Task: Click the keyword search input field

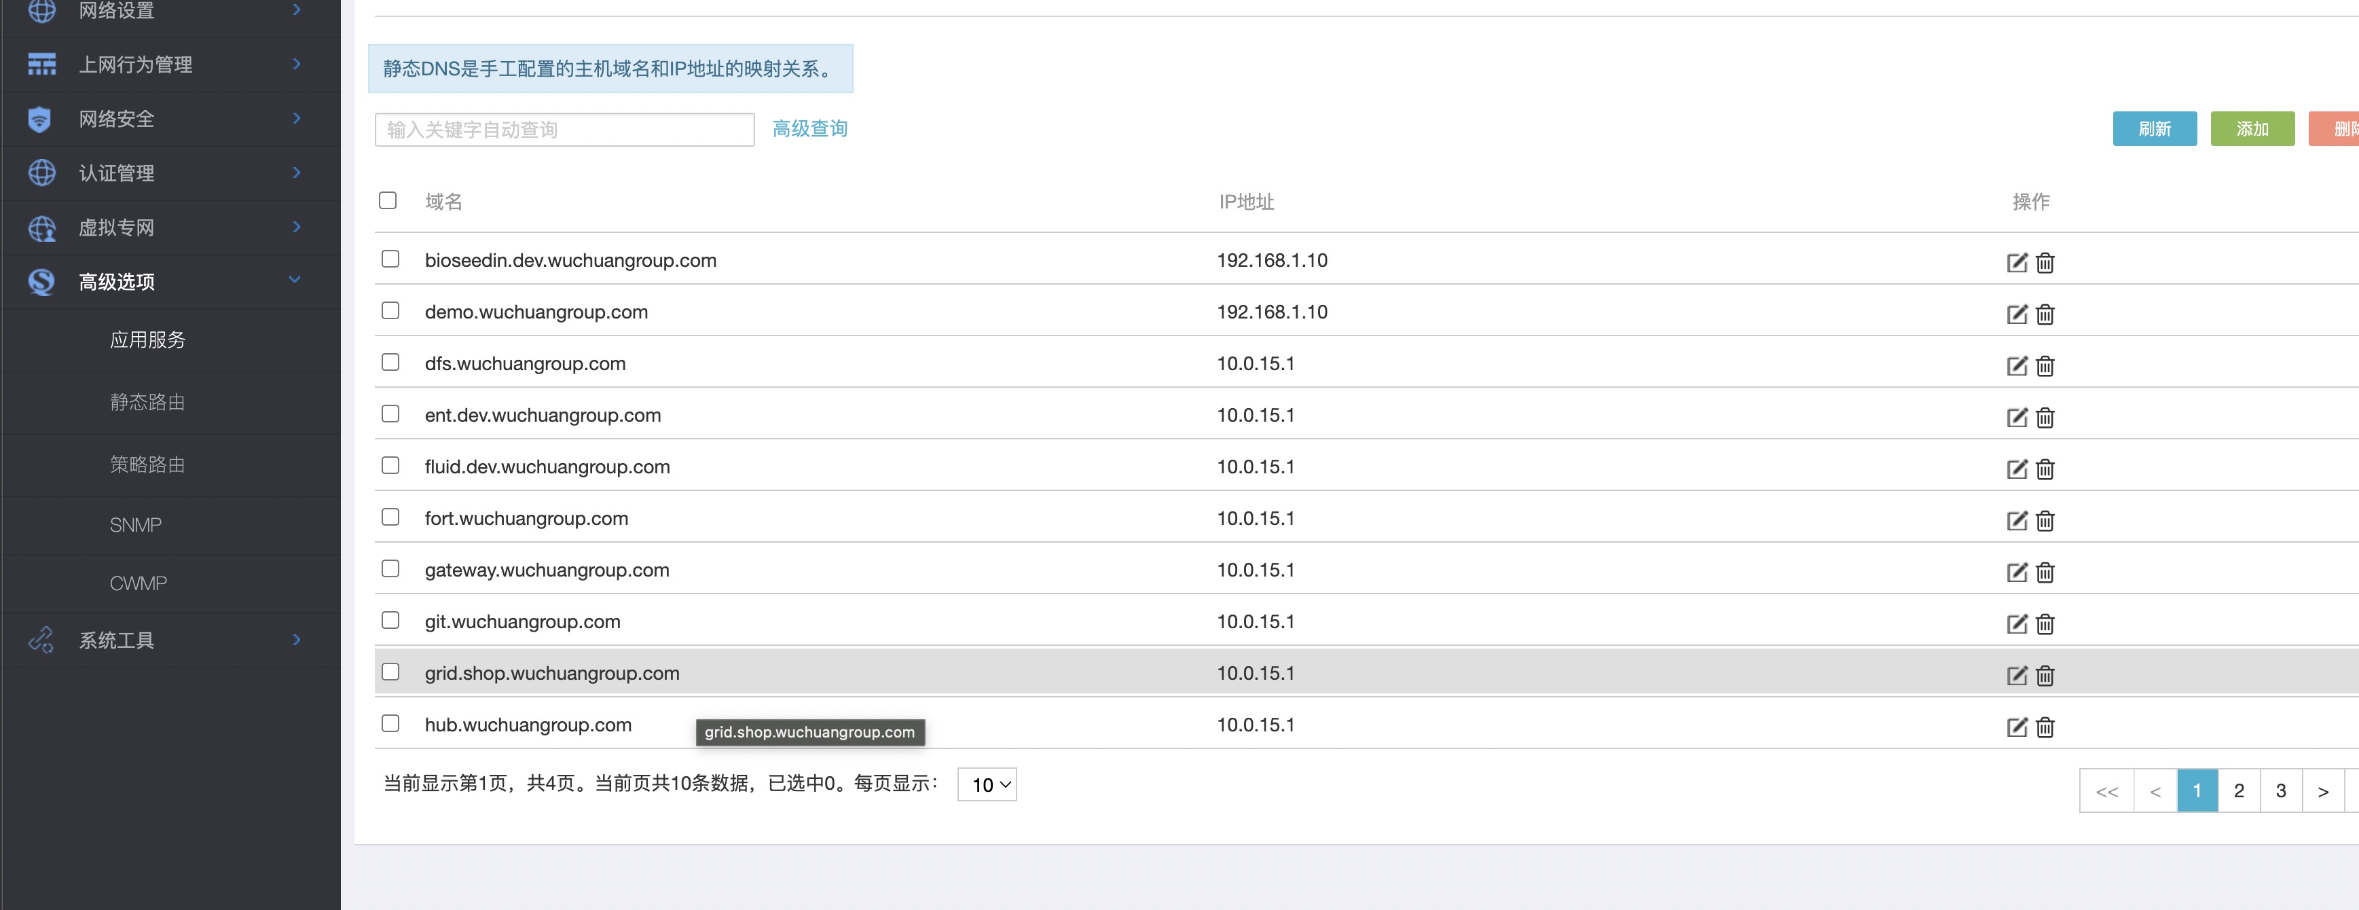Action: pos(564,130)
